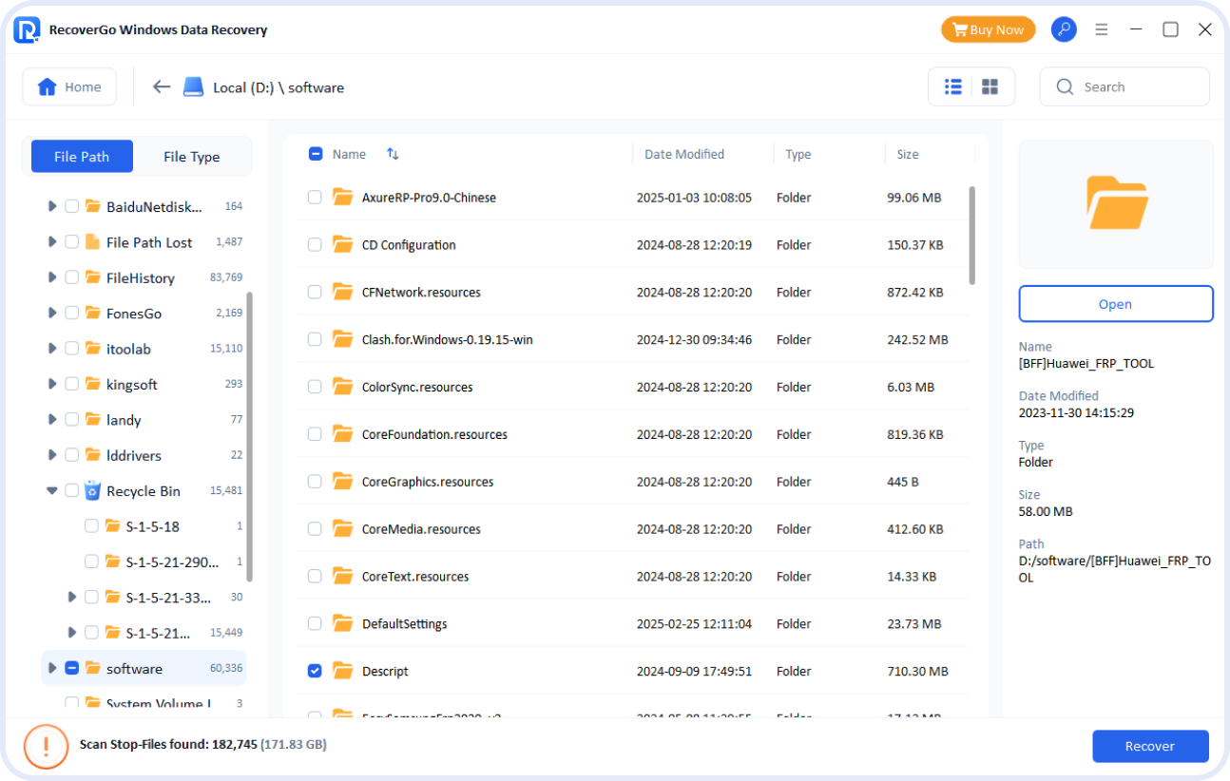Uncheck the Descript folder checkbox
The height and width of the screenshot is (781, 1230).
[315, 671]
